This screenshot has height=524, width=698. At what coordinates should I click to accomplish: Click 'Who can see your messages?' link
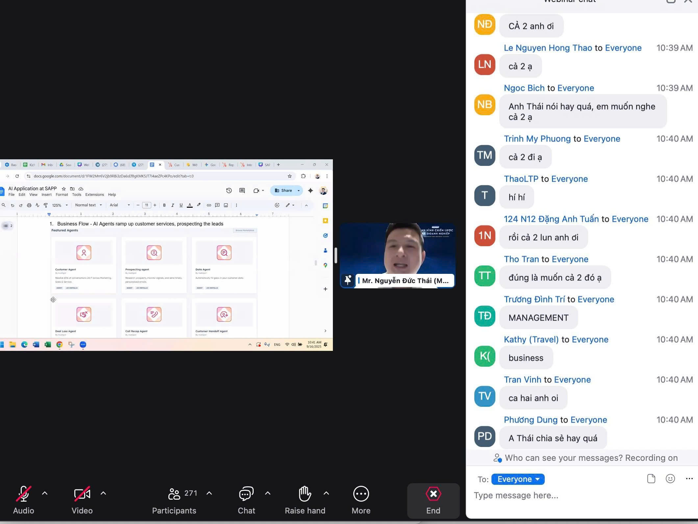click(563, 458)
